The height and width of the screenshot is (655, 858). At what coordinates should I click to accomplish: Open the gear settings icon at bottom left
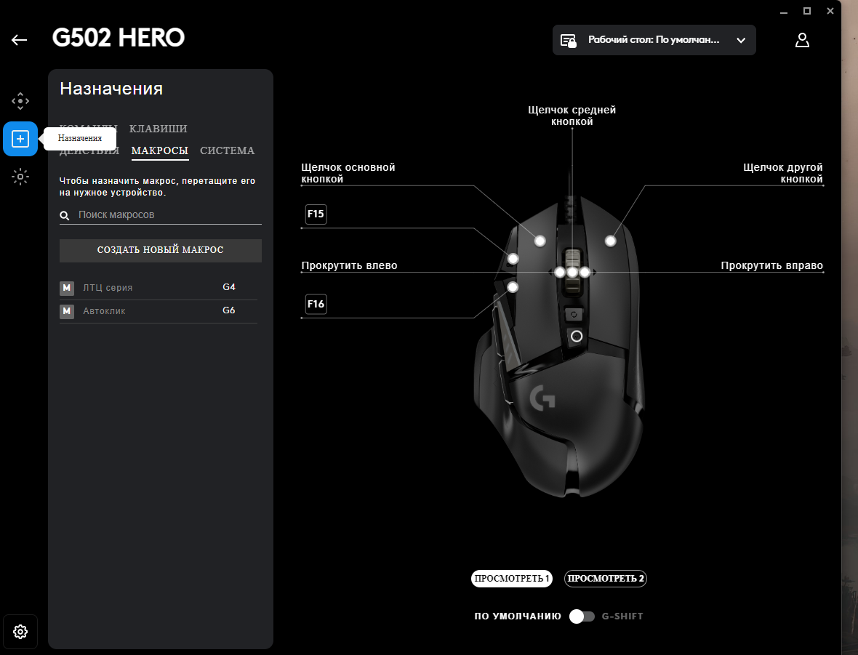coord(20,632)
